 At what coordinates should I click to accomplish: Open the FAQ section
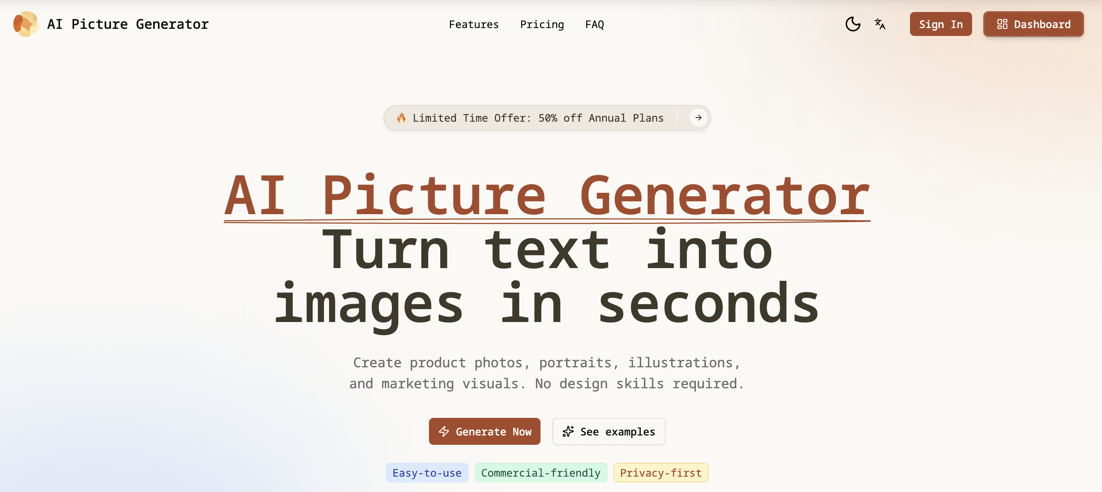tap(595, 24)
